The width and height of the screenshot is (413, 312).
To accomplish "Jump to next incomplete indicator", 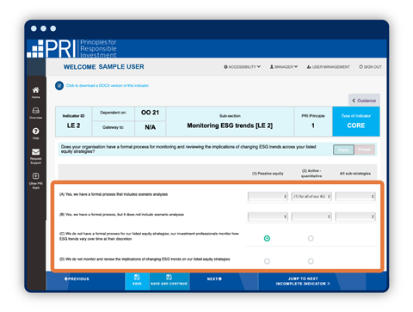I will point(303,281).
